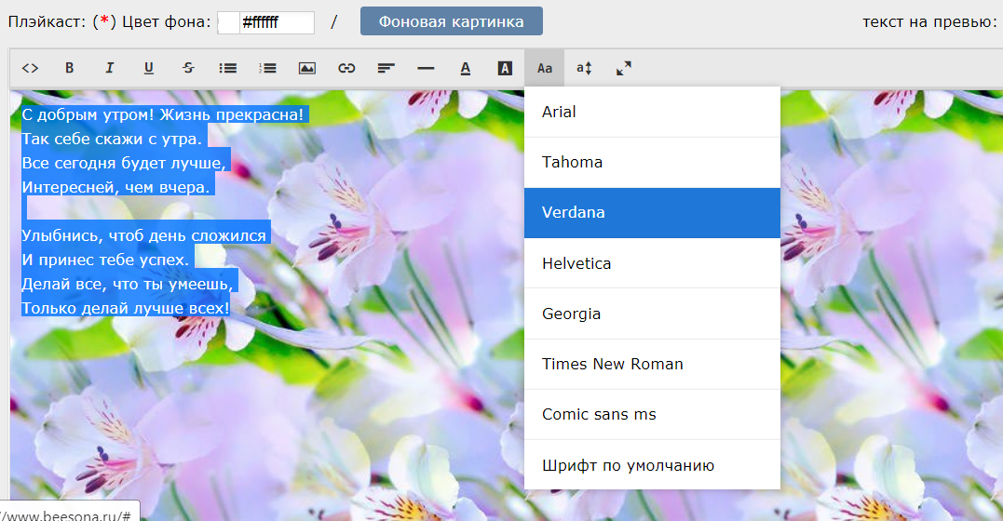Toggle italic formatting
This screenshot has width=1003, height=521.
click(109, 68)
